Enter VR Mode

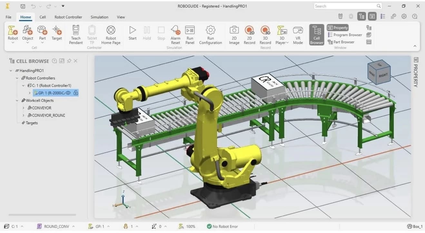click(x=298, y=35)
